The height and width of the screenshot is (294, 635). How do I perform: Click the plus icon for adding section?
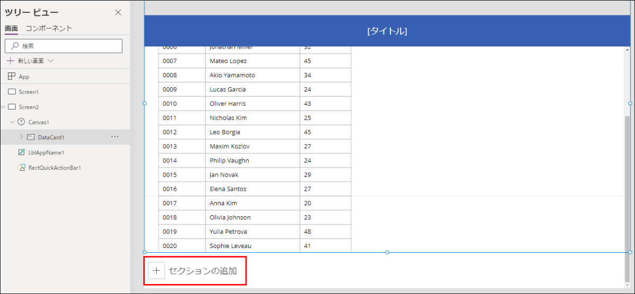click(x=156, y=271)
